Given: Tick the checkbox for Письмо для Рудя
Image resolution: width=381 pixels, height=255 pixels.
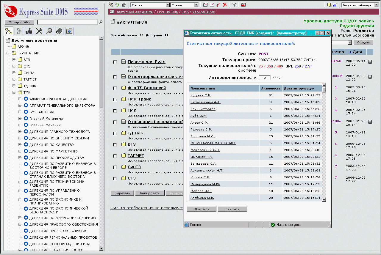Looking at the screenshot, I should tap(115, 62).
